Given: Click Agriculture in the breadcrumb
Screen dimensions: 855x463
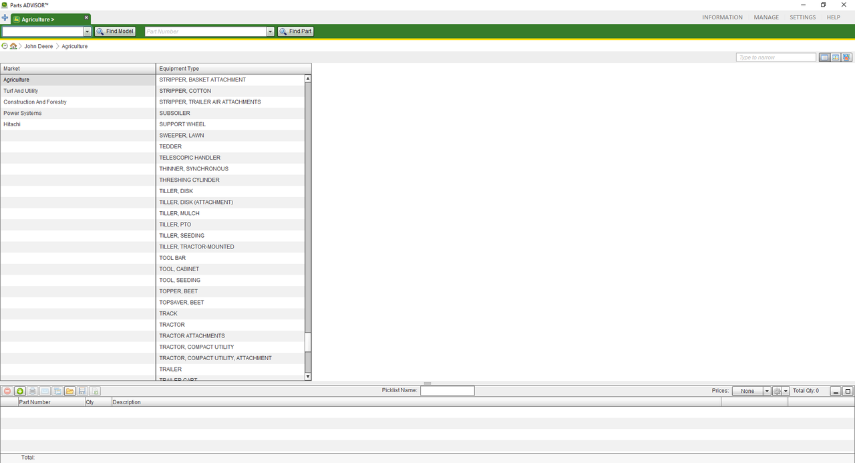Looking at the screenshot, I should click(75, 46).
